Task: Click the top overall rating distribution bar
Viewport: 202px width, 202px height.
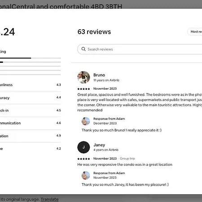Action: click(x=31, y=58)
